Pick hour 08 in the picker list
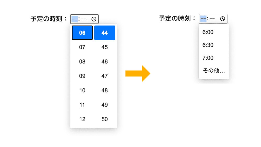 (82, 62)
